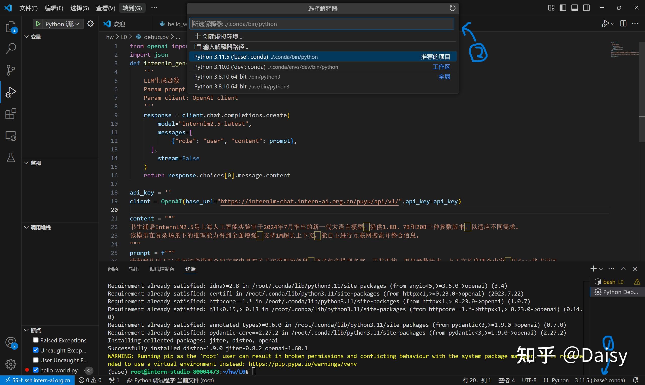Screen dimensions: 645x385
Task: Click split editor right icon
Action: [623, 24]
